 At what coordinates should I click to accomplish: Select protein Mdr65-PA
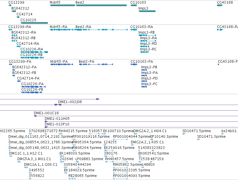click(x=62, y=64)
